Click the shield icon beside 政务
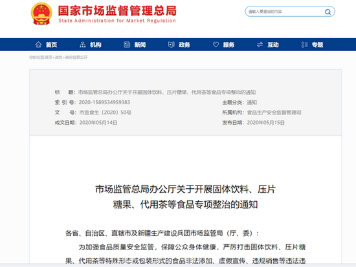 click(172, 45)
